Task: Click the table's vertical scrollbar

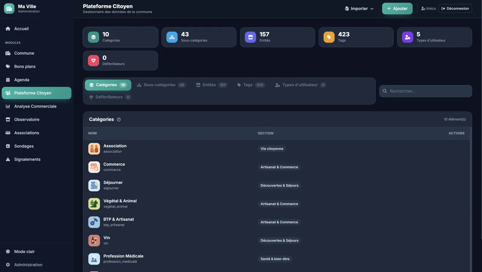Action: pos(471,199)
